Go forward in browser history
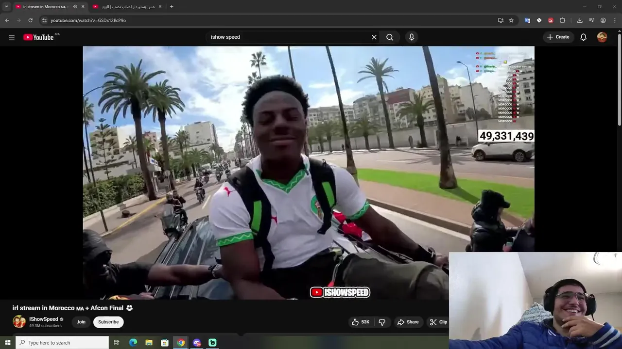Image resolution: width=622 pixels, height=349 pixels. [19, 20]
